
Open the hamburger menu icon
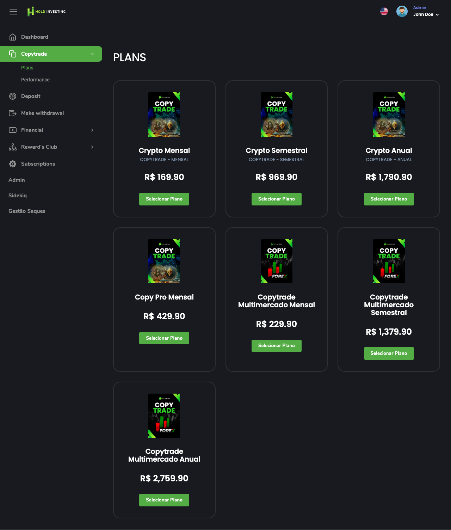tap(13, 12)
